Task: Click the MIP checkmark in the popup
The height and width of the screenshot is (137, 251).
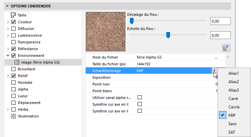Action: (x=223, y=115)
